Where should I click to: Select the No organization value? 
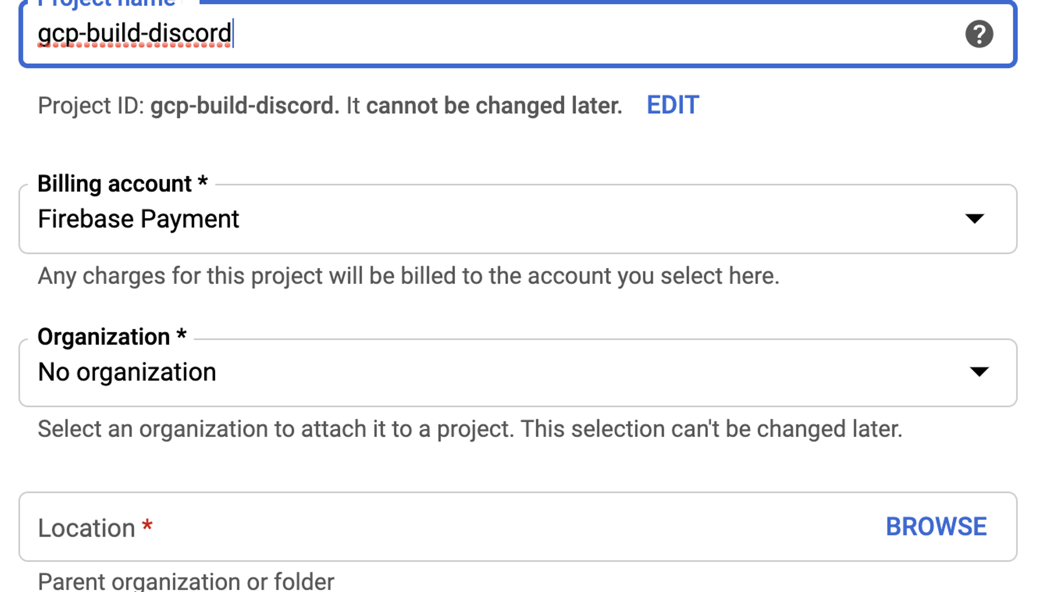point(127,373)
